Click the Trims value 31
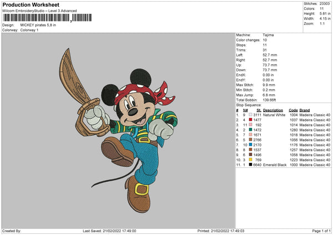The image size is (333, 235). point(265,50)
